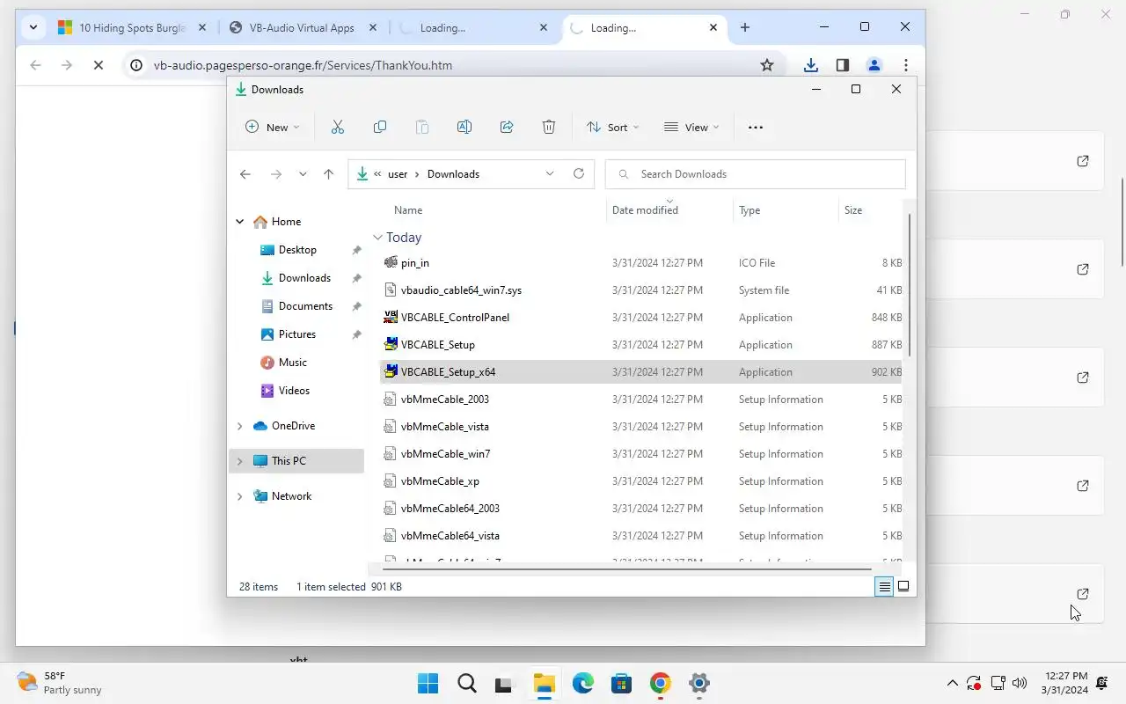Select Downloads in navigation pane
Viewport: 1126px width, 704px height.
tap(304, 278)
